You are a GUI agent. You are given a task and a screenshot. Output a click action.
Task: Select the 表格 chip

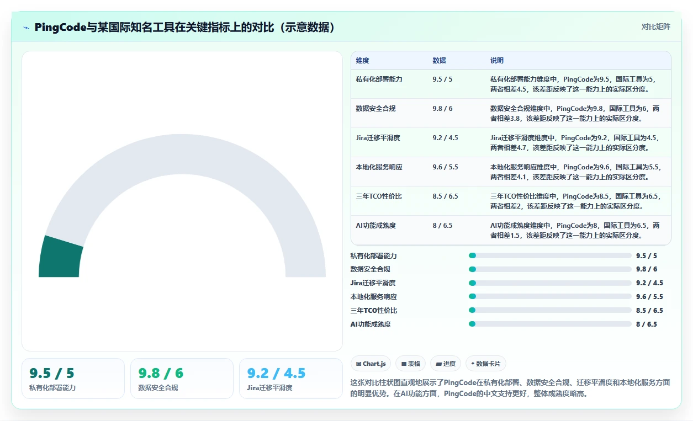(410, 364)
